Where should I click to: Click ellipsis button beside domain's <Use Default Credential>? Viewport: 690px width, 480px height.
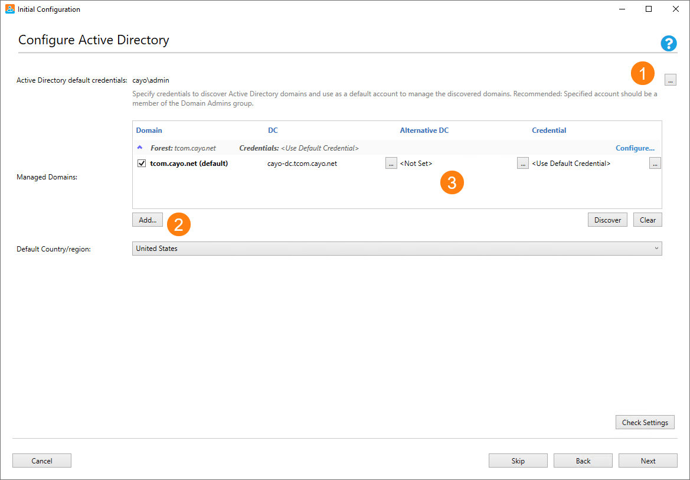coord(655,164)
